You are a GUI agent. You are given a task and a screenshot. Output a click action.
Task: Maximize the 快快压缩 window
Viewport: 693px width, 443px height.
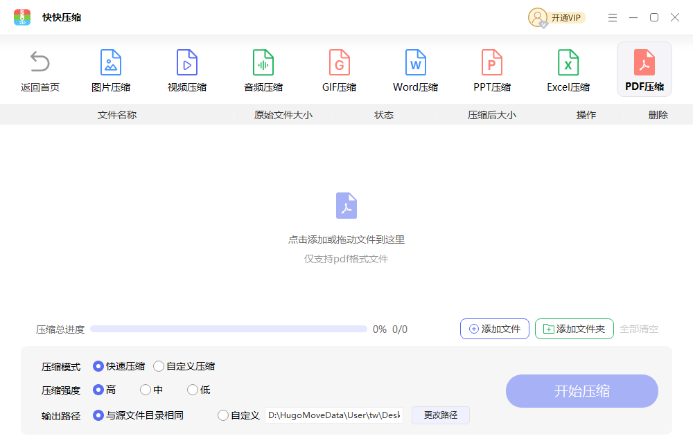654,17
